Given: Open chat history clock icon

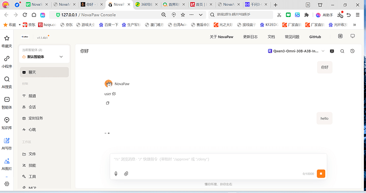Looking at the screenshot, I should pyautogui.click(x=352, y=51).
